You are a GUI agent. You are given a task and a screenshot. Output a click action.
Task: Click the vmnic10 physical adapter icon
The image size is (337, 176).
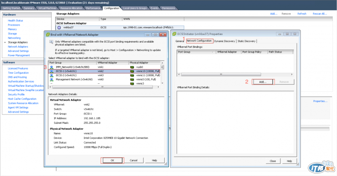pos(132,71)
